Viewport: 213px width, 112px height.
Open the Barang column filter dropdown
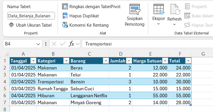point(106,61)
